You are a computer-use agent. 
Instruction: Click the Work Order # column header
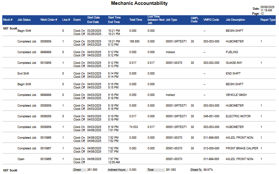pos(49,20)
